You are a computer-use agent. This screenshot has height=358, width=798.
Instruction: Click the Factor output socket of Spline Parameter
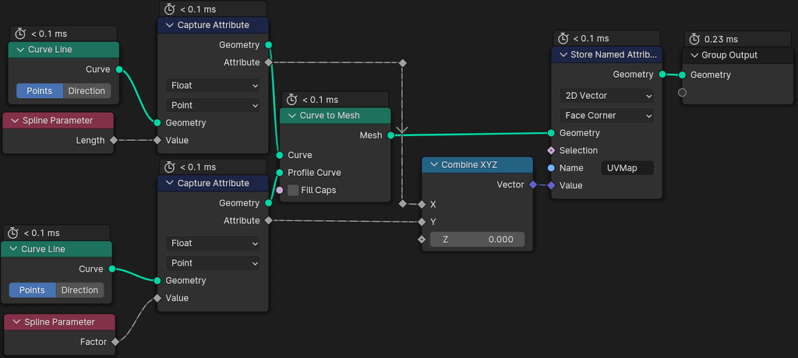[115, 342]
